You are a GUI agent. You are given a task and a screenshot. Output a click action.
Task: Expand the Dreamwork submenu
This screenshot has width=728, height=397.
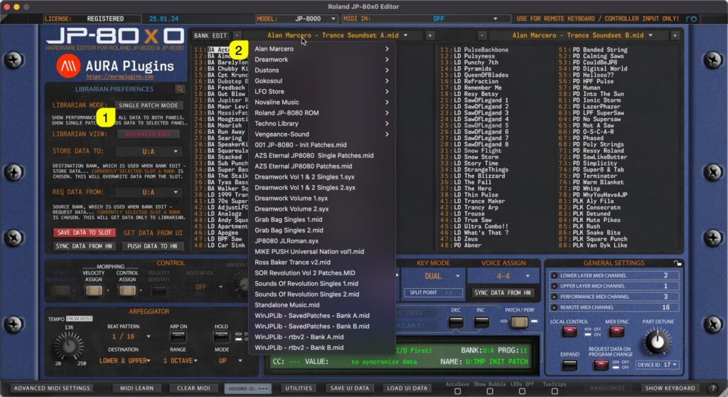click(x=321, y=60)
